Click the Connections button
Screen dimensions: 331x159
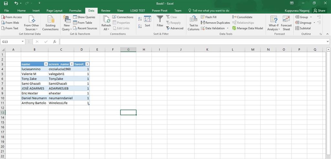click(x=123, y=17)
